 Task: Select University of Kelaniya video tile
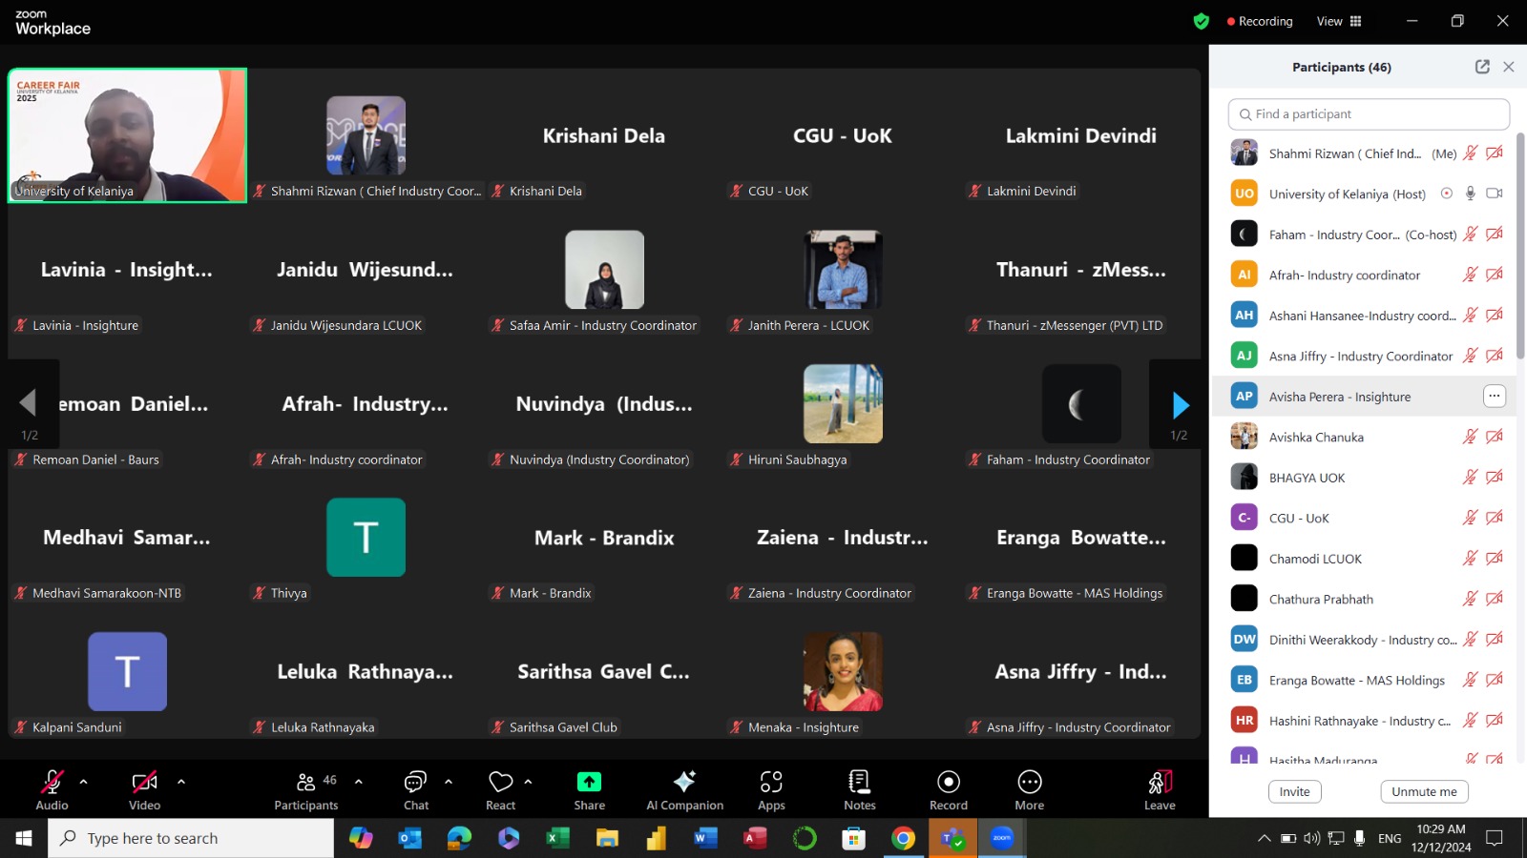(x=127, y=135)
